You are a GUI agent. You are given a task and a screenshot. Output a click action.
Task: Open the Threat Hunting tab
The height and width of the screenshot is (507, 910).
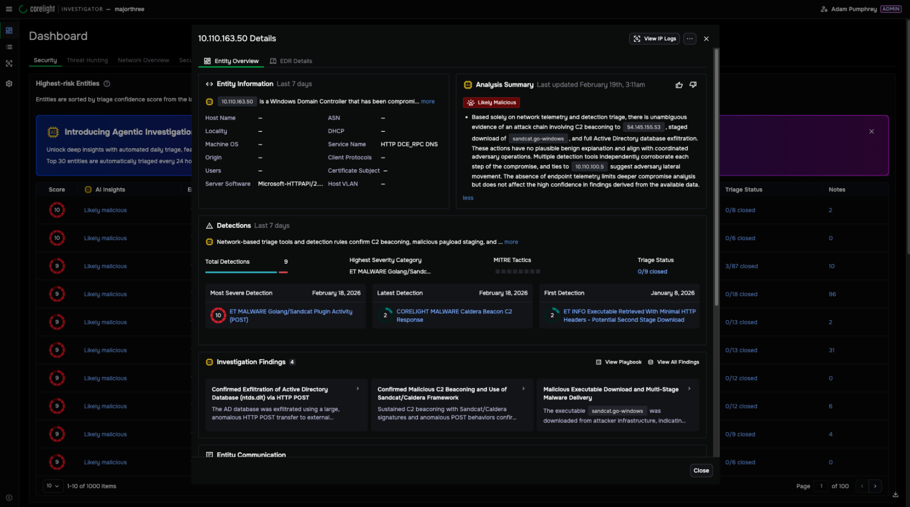tap(87, 60)
